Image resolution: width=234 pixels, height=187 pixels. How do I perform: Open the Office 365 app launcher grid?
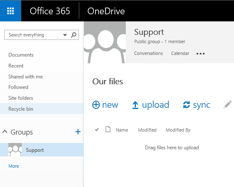click(x=10, y=11)
